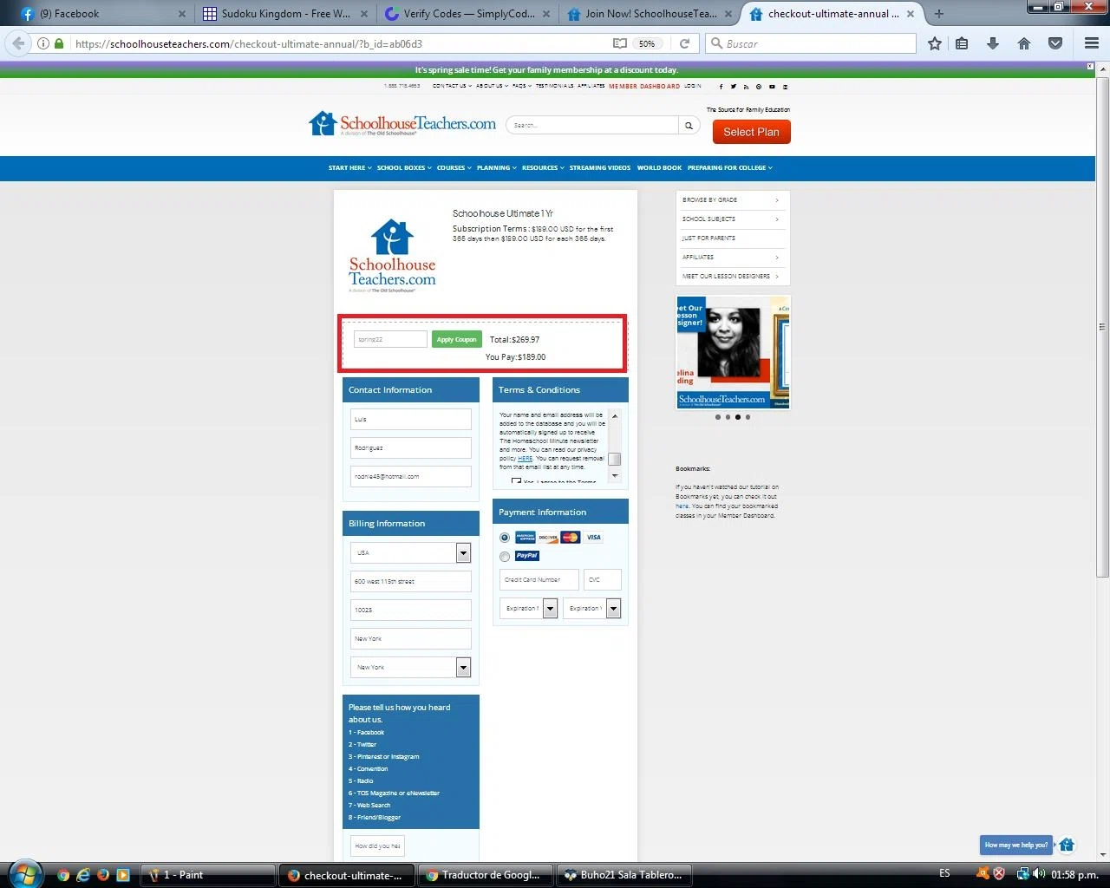
Task: Expand Meet Our Lesson Designers item
Action: click(732, 277)
